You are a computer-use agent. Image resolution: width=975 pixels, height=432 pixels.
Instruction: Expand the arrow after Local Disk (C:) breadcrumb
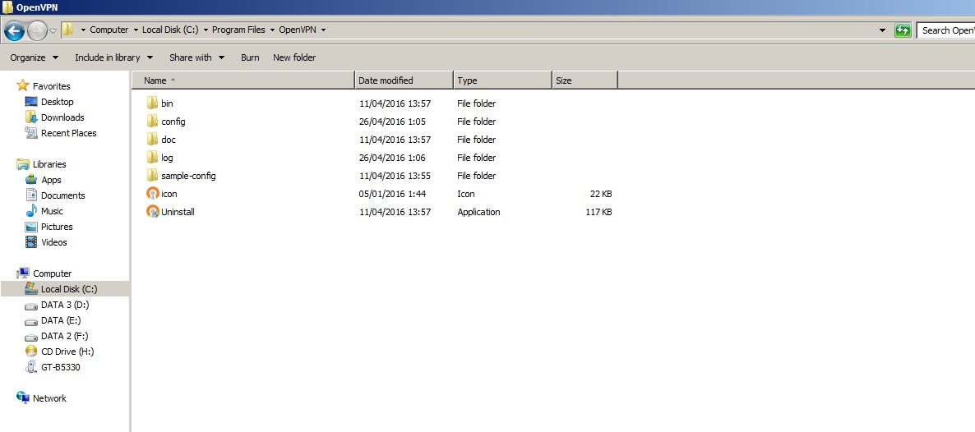pyautogui.click(x=205, y=30)
